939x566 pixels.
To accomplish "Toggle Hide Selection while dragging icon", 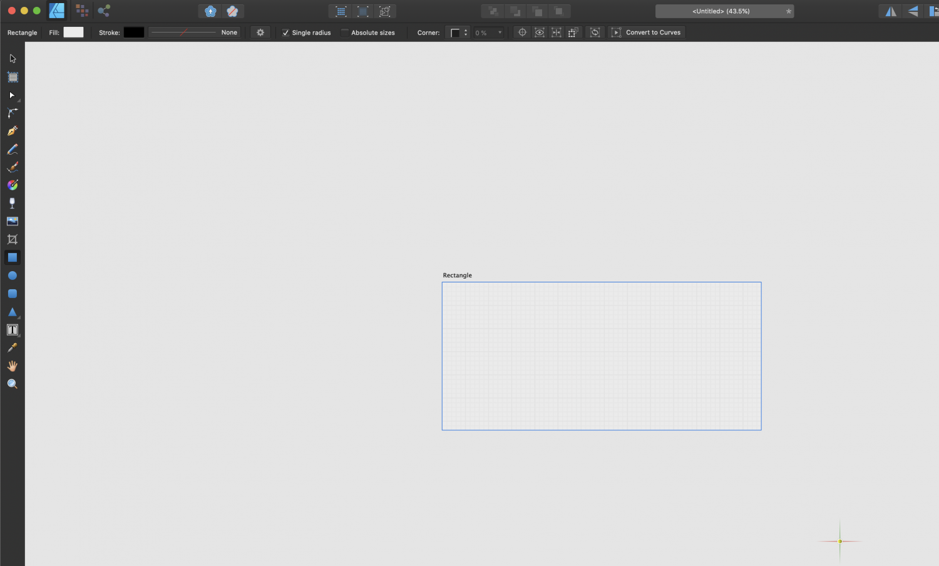I will 539,33.
